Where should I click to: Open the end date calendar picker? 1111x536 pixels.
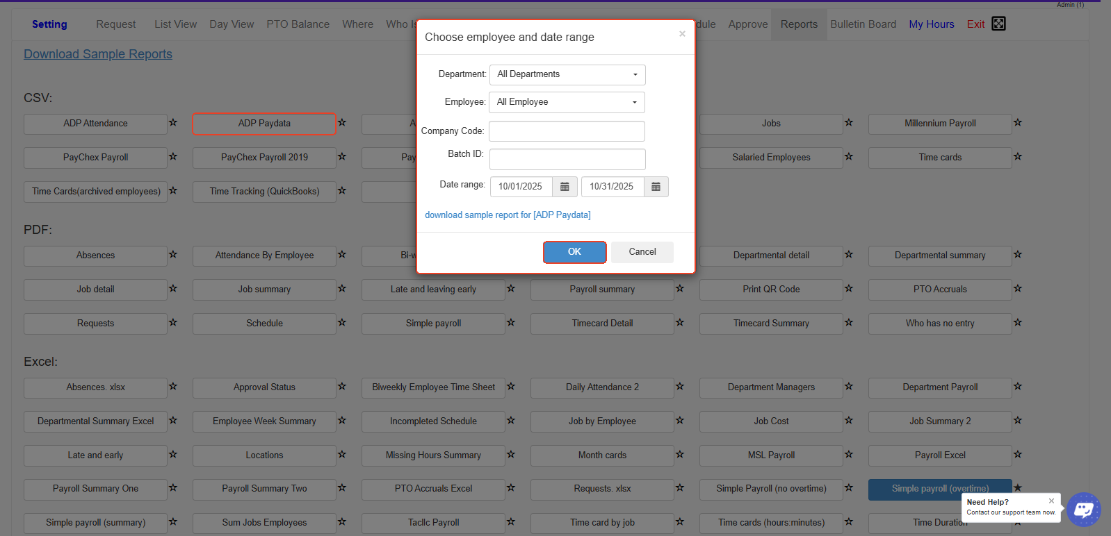pos(656,187)
